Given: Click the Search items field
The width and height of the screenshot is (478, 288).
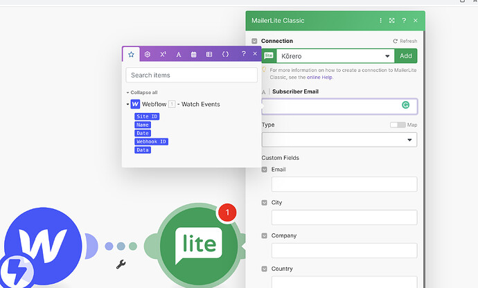Looking at the screenshot, I should click(x=191, y=75).
